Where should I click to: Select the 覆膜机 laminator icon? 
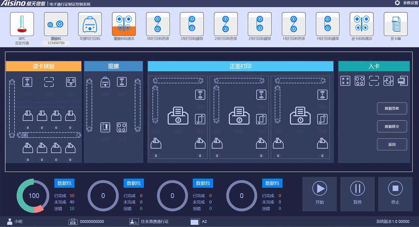(x=56, y=24)
